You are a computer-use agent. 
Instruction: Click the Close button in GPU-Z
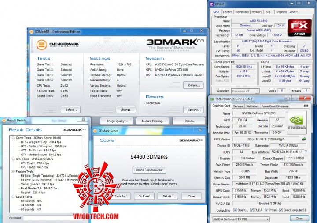point(299,219)
